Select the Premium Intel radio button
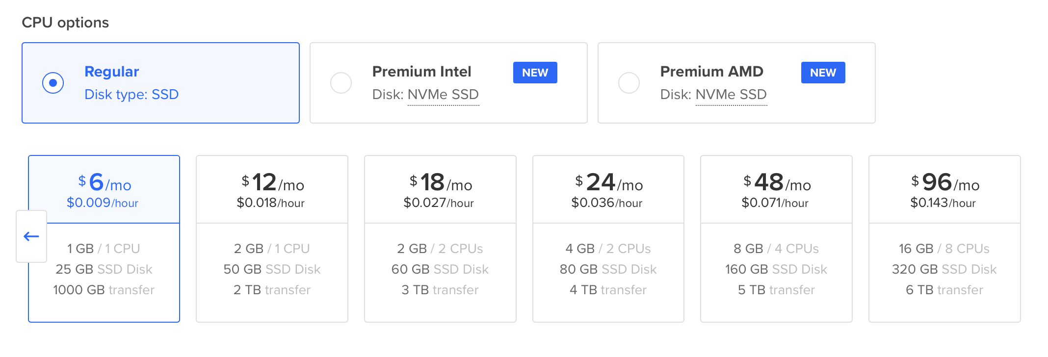Image resolution: width=1048 pixels, height=357 pixels. 341,83
